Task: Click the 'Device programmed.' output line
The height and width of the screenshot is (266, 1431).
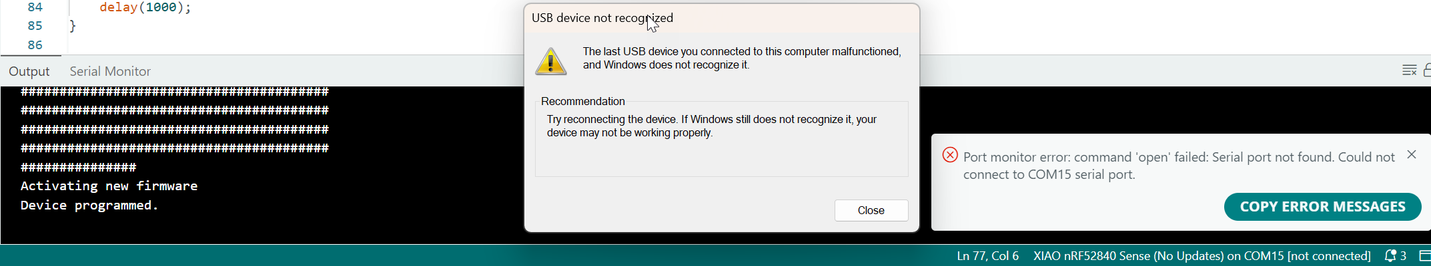Action: (x=89, y=205)
